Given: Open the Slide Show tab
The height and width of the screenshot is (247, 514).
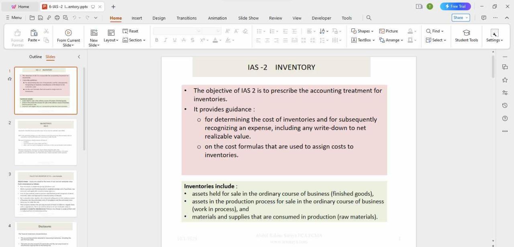Looking at the screenshot, I should click(x=249, y=18).
